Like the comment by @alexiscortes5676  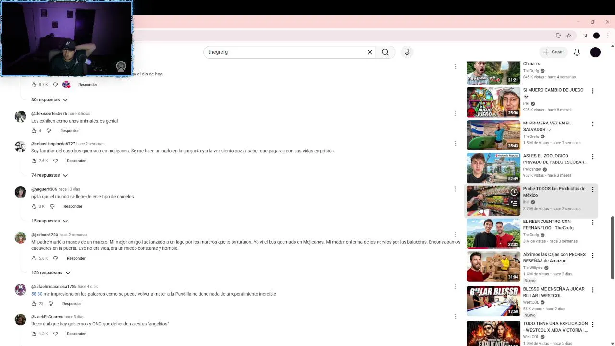coord(34,131)
